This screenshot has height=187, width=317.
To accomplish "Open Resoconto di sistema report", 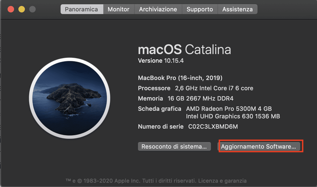I will (174, 146).
